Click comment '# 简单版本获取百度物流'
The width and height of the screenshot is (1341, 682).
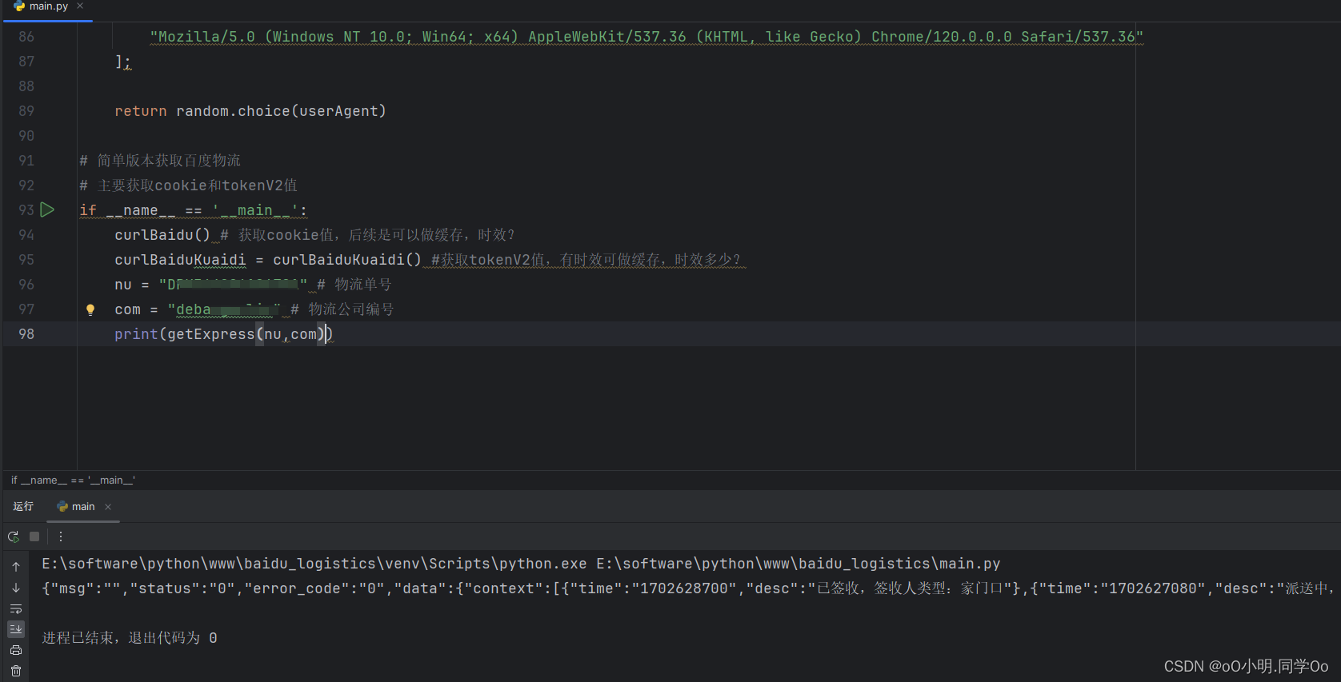(160, 161)
